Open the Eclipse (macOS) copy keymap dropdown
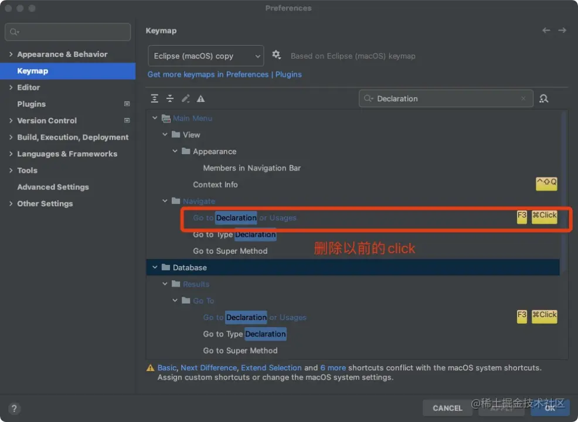Image resolution: width=578 pixels, height=422 pixels. tap(206, 56)
